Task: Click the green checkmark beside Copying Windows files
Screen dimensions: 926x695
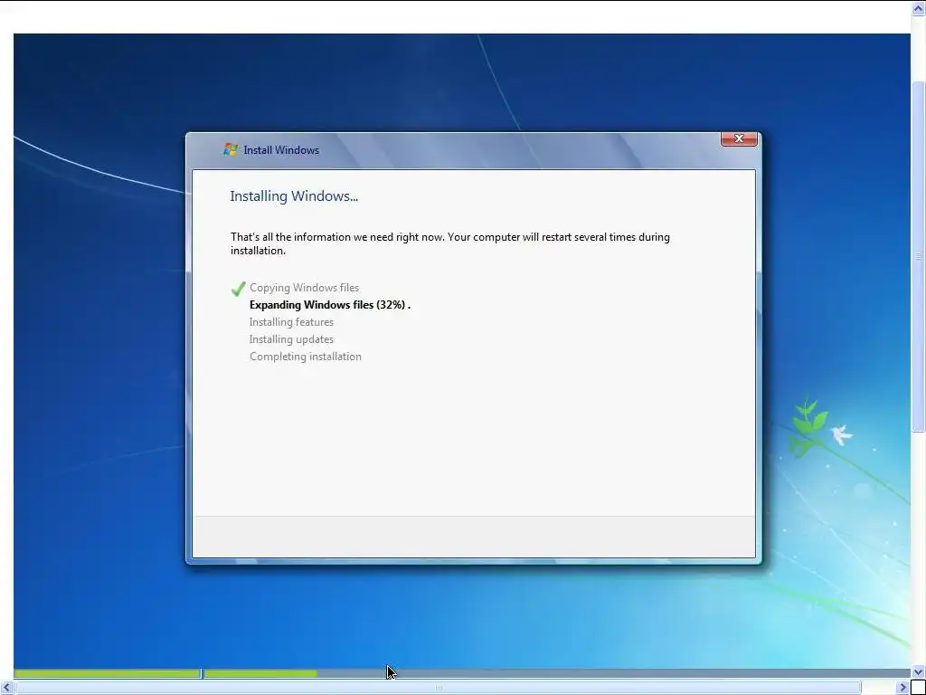Action: pyautogui.click(x=238, y=289)
